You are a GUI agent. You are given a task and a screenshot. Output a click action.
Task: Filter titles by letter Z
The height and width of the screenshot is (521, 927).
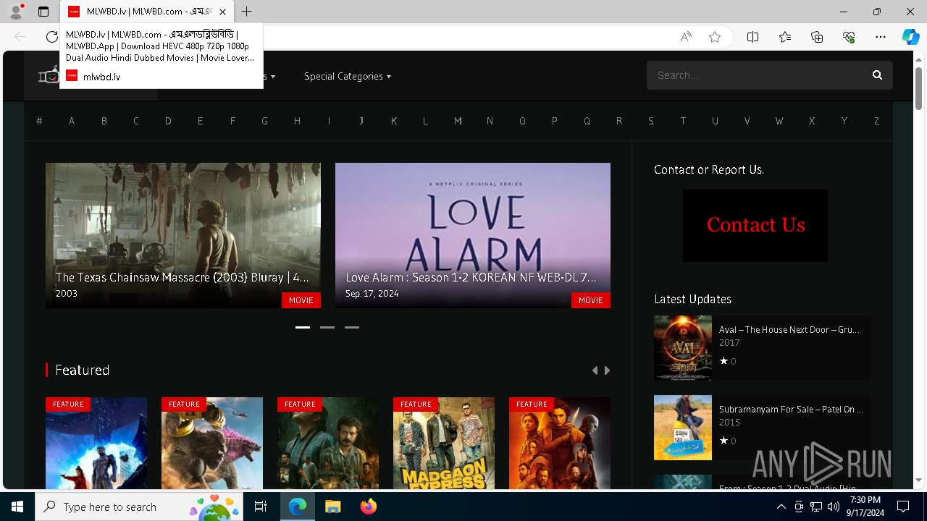tap(876, 121)
